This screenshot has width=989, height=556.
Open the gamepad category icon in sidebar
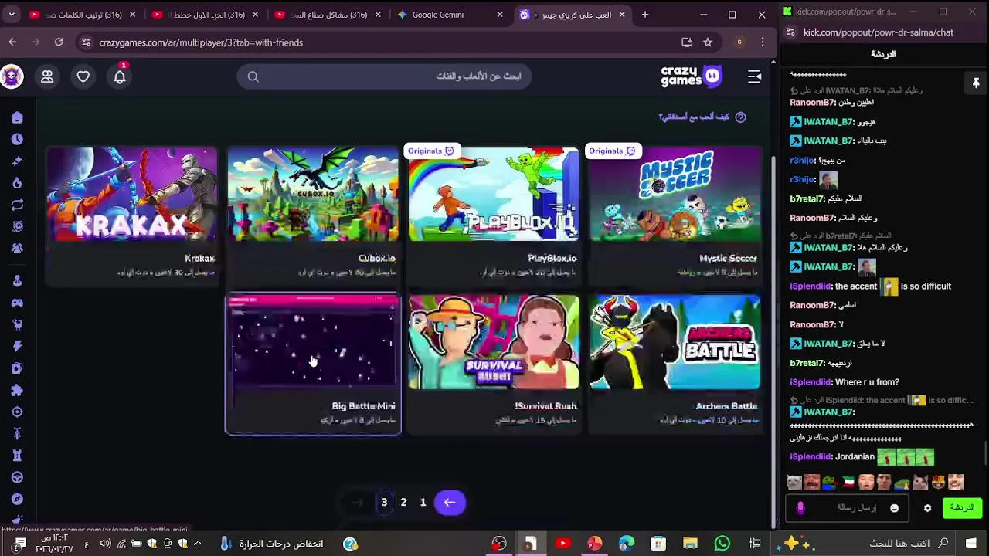(17, 303)
